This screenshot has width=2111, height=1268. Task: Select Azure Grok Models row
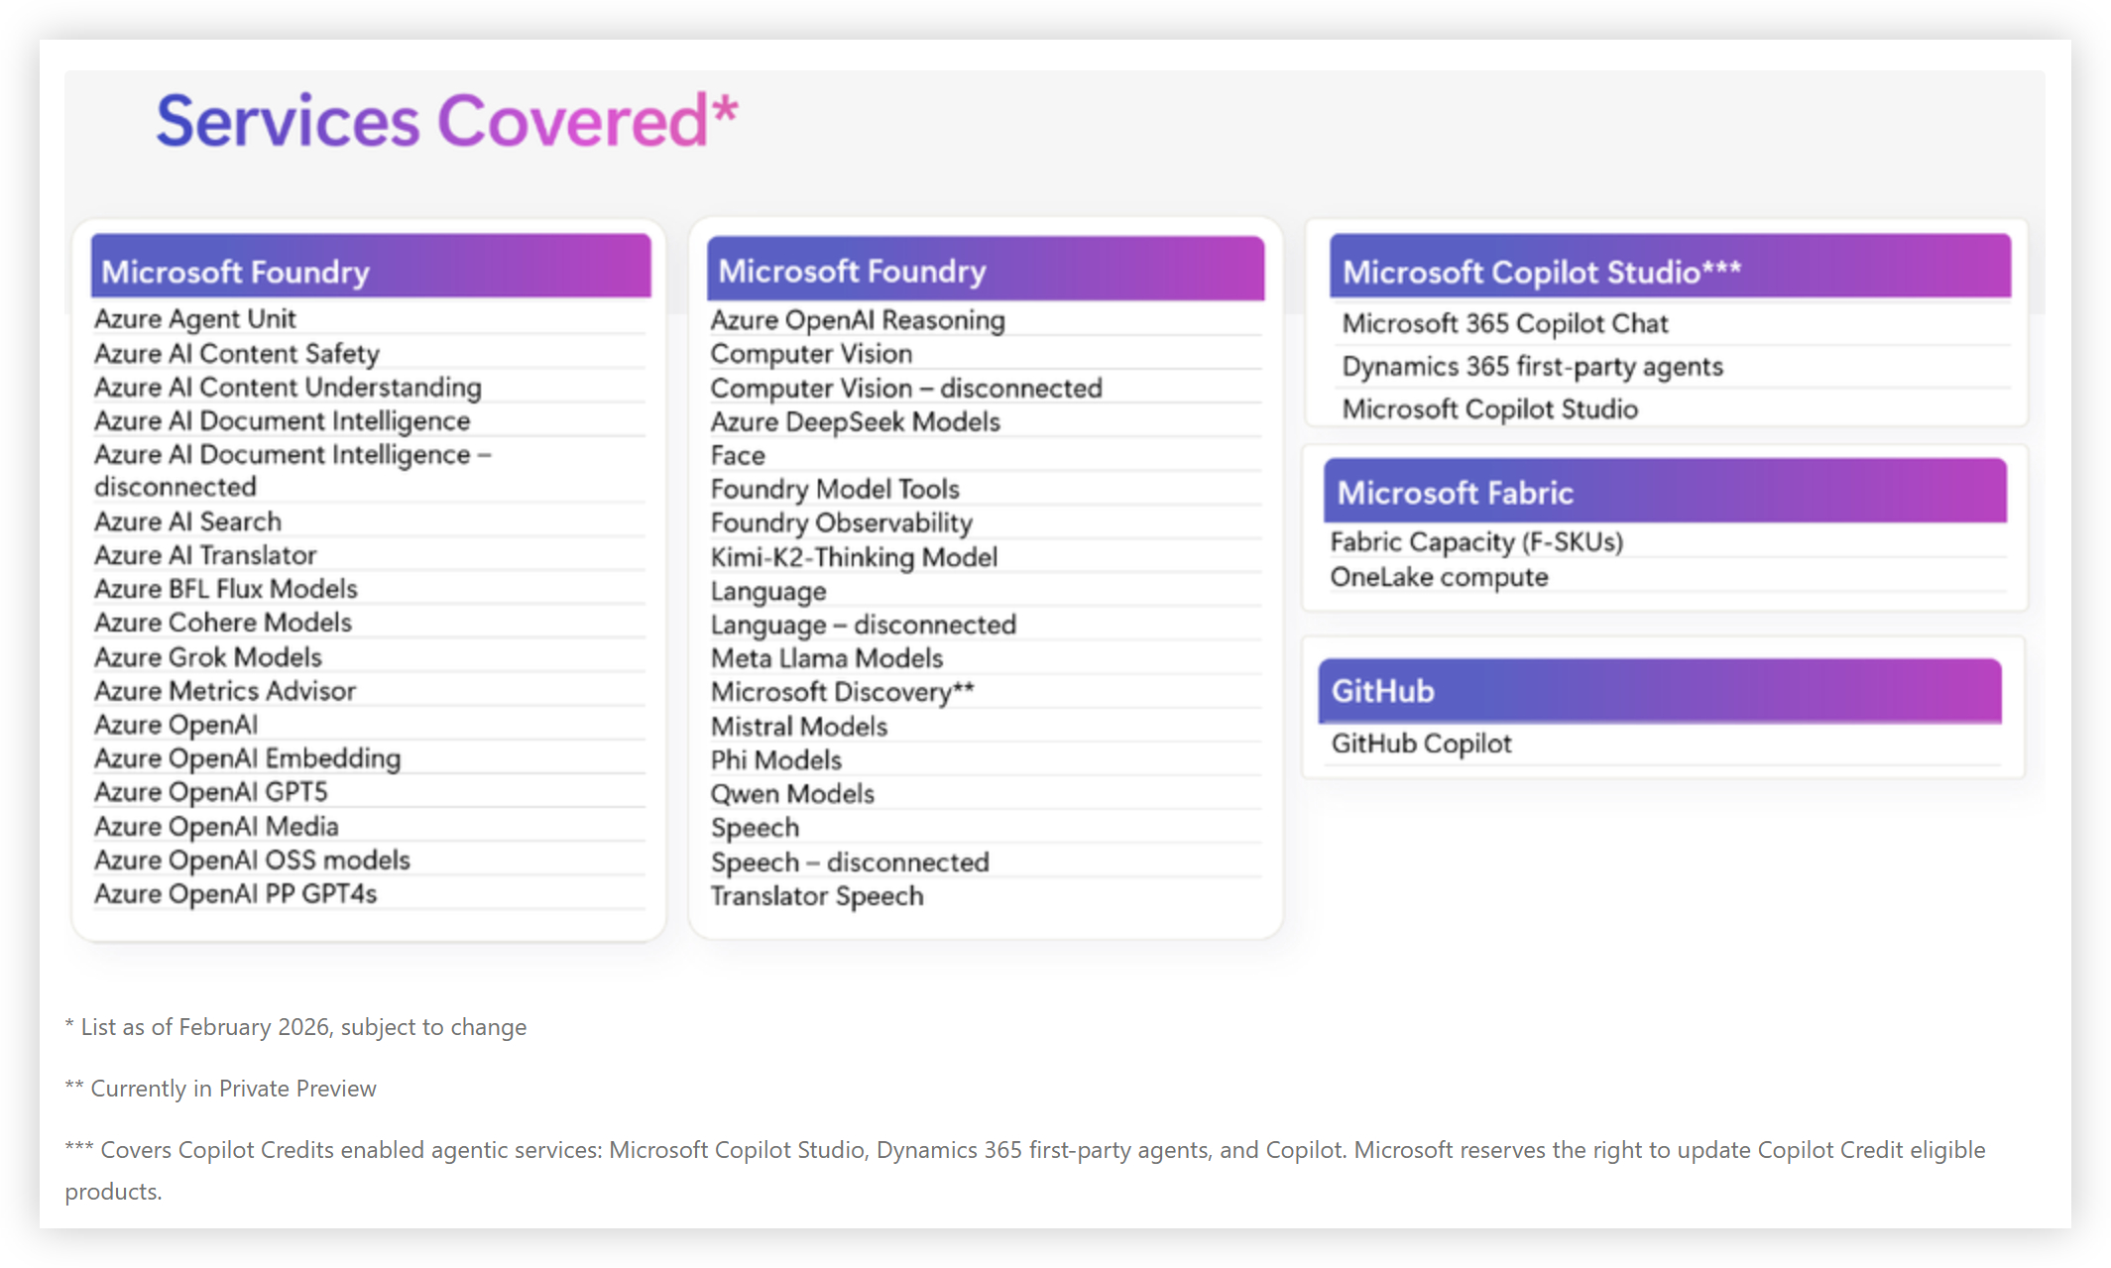click(x=208, y=656)
